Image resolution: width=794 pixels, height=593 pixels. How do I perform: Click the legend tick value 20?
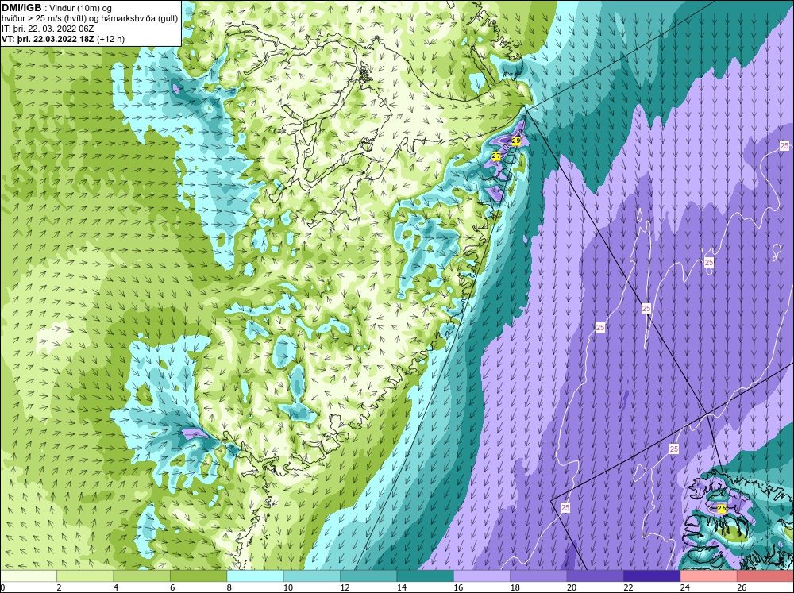point(571,587)
